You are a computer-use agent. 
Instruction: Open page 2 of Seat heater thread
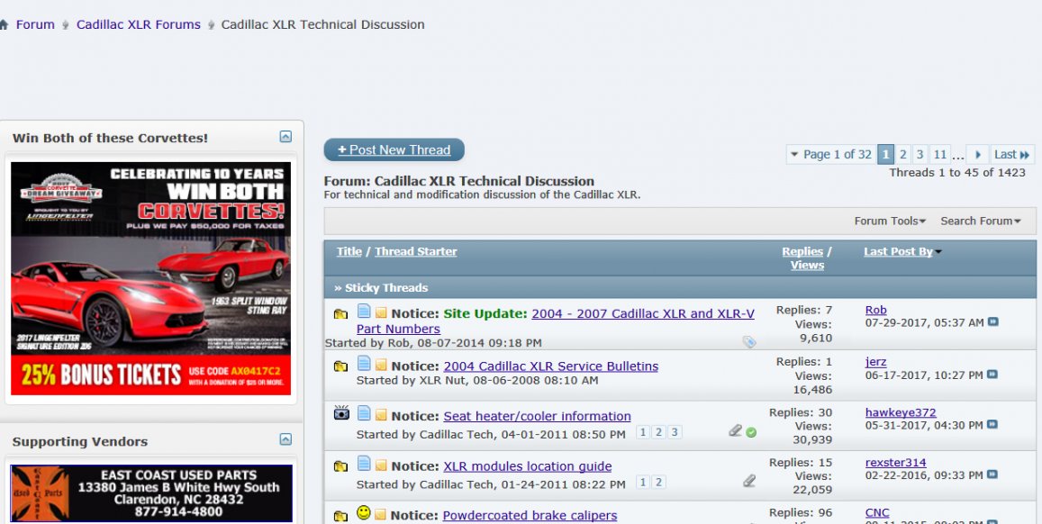pos(658,432)
